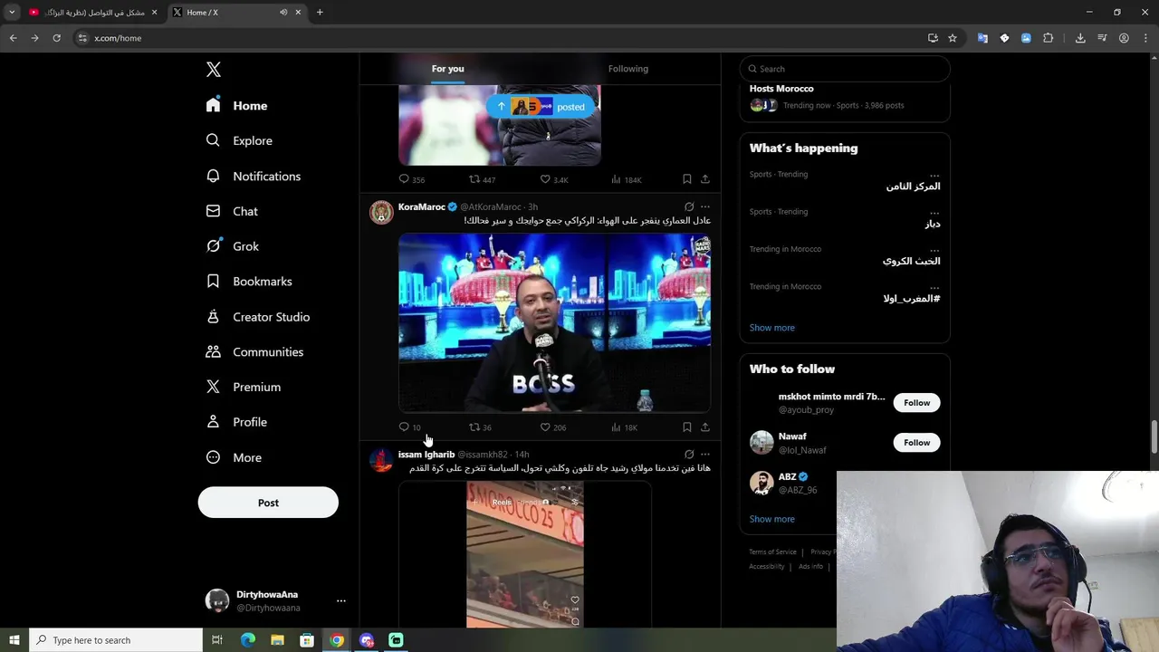
Task: Open Notifications from sidebar
Action: tap(253, 176)
